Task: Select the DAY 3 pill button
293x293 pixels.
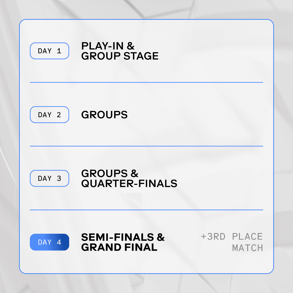Action: pyautogui.click(x=50, y=178)
